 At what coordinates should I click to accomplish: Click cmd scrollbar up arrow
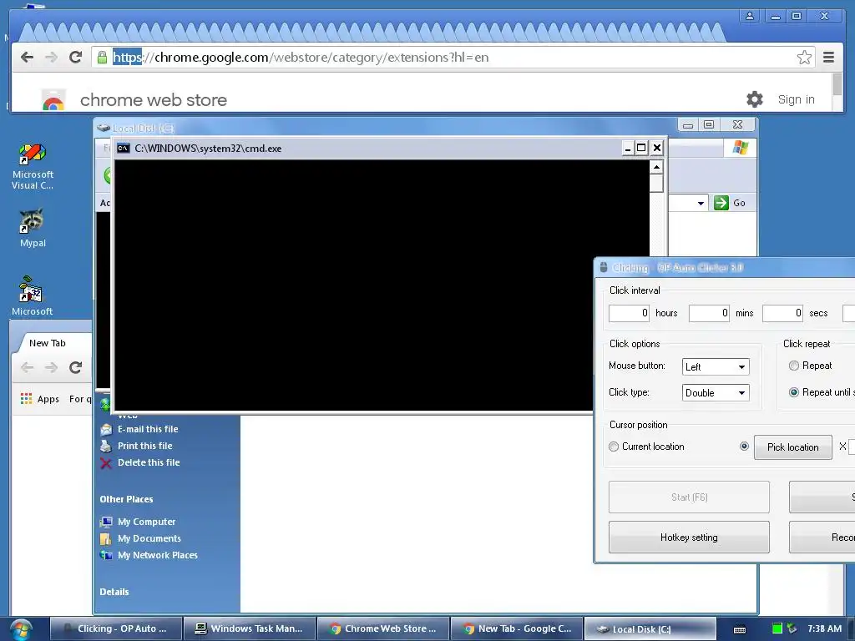656,167
